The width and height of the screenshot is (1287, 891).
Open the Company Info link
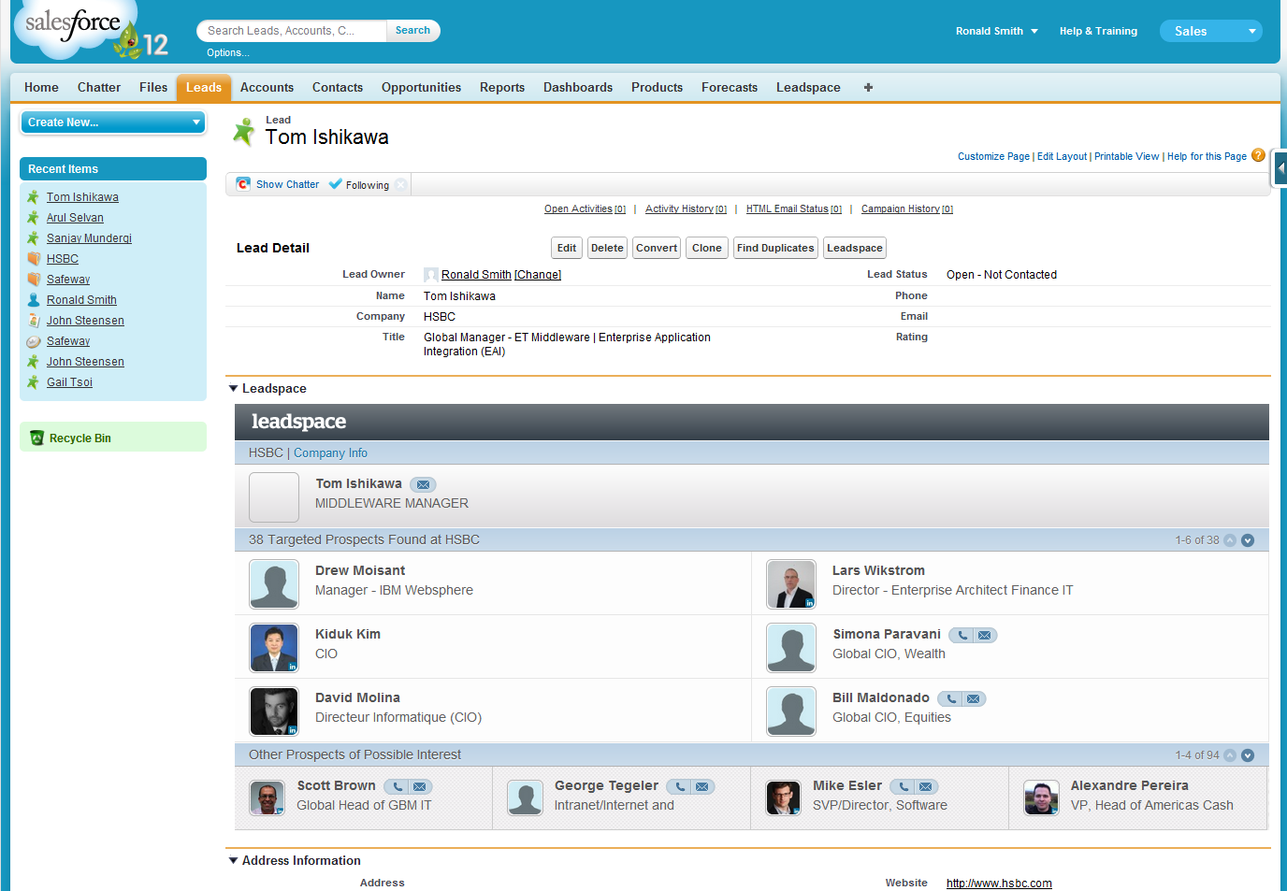(330, 453)
